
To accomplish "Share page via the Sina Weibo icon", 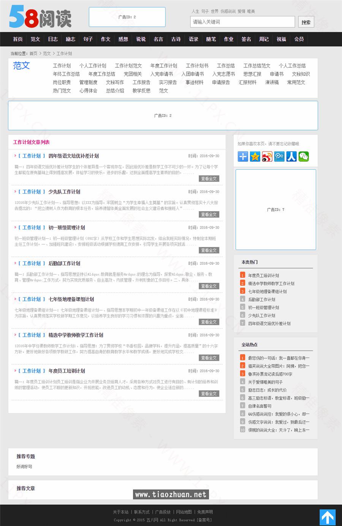I will tap(267, 156).
